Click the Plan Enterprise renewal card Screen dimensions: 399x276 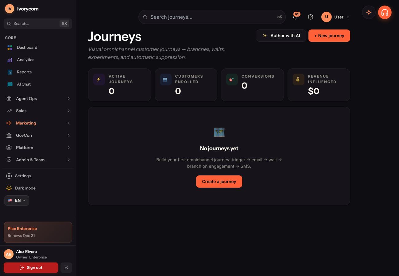click(x=38, y=232)
